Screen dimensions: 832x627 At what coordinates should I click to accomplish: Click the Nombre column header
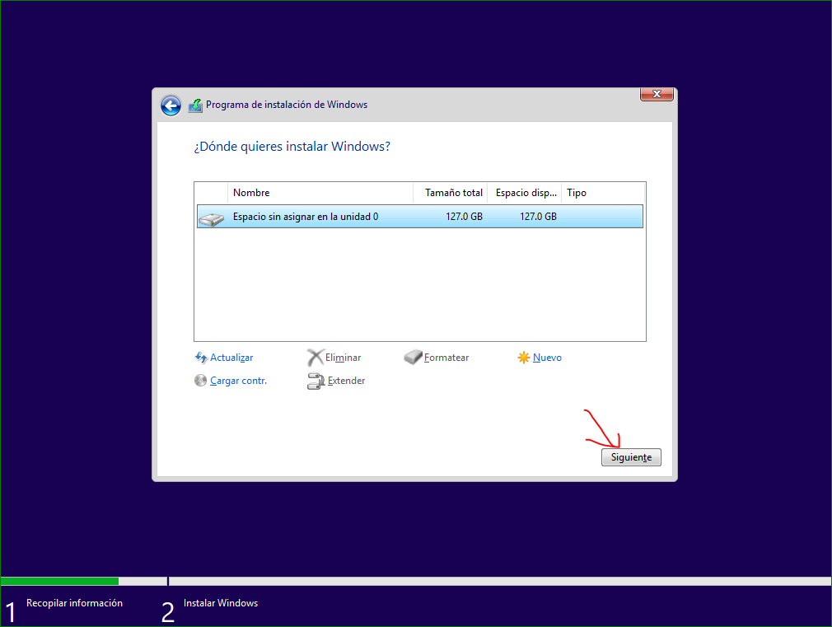[320, 193]
